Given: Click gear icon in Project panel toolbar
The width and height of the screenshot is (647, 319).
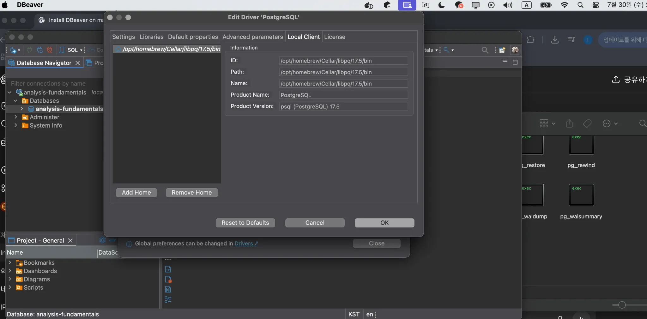Looking at the screenshot, I should pyautogui.click(x=102, y=240).
